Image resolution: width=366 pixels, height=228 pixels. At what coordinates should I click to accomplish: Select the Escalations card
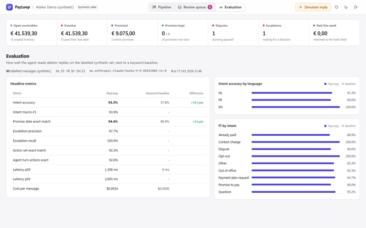coord(284,33)
